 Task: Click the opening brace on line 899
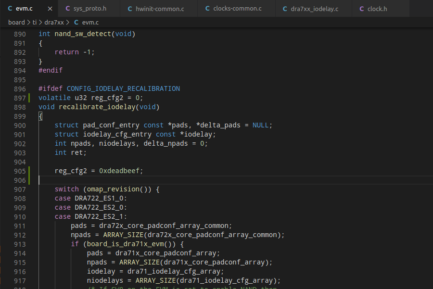(40, 116)
